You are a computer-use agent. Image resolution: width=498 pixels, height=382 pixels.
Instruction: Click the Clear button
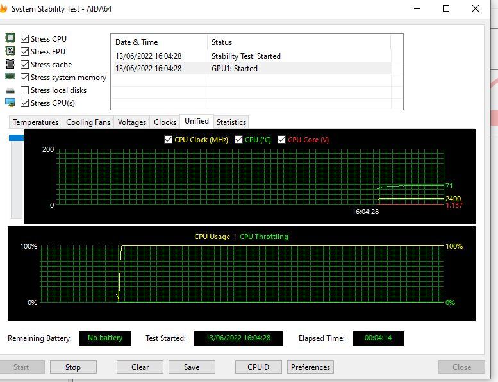[140, 367]
